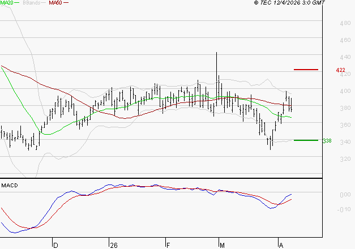Click the M month marker on time axis
Viewport: 355px width, 249px height.
[x=222, y=245]
